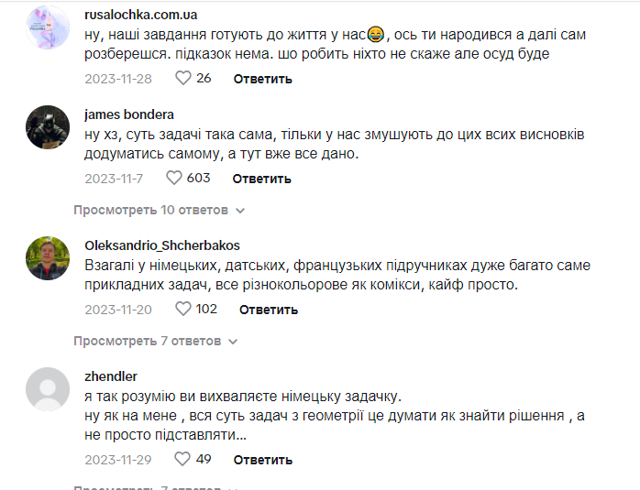640x490 pixels.
Task: Visit the zhendler username link
Action: coord(110,376)
